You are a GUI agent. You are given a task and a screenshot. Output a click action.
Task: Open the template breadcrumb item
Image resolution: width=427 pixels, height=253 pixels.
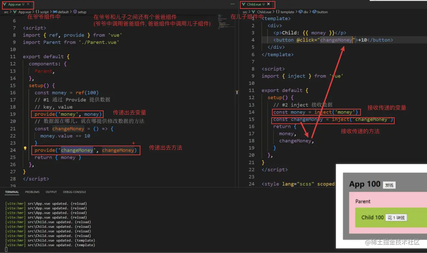point(285,12)
